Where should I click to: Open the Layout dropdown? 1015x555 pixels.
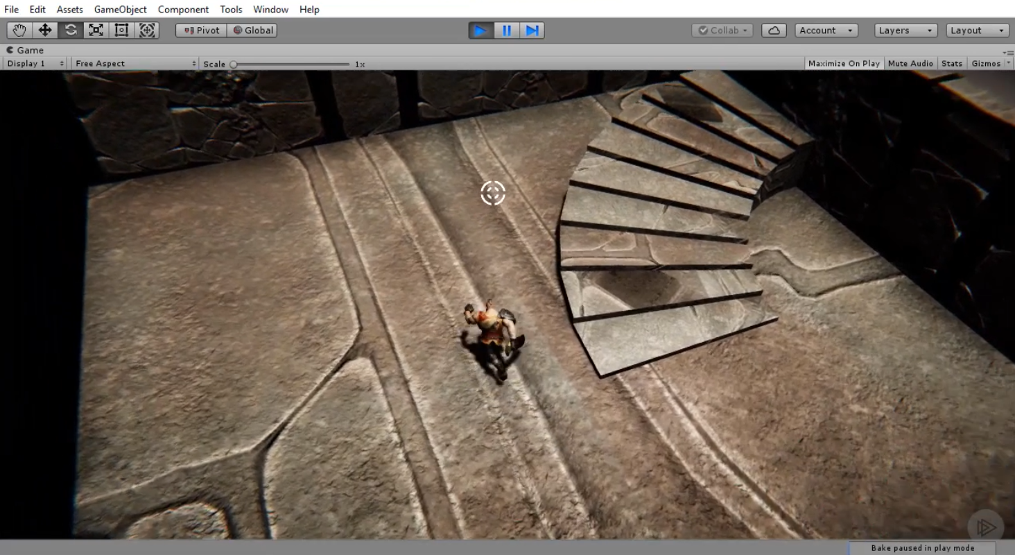[x=977, y=31]
